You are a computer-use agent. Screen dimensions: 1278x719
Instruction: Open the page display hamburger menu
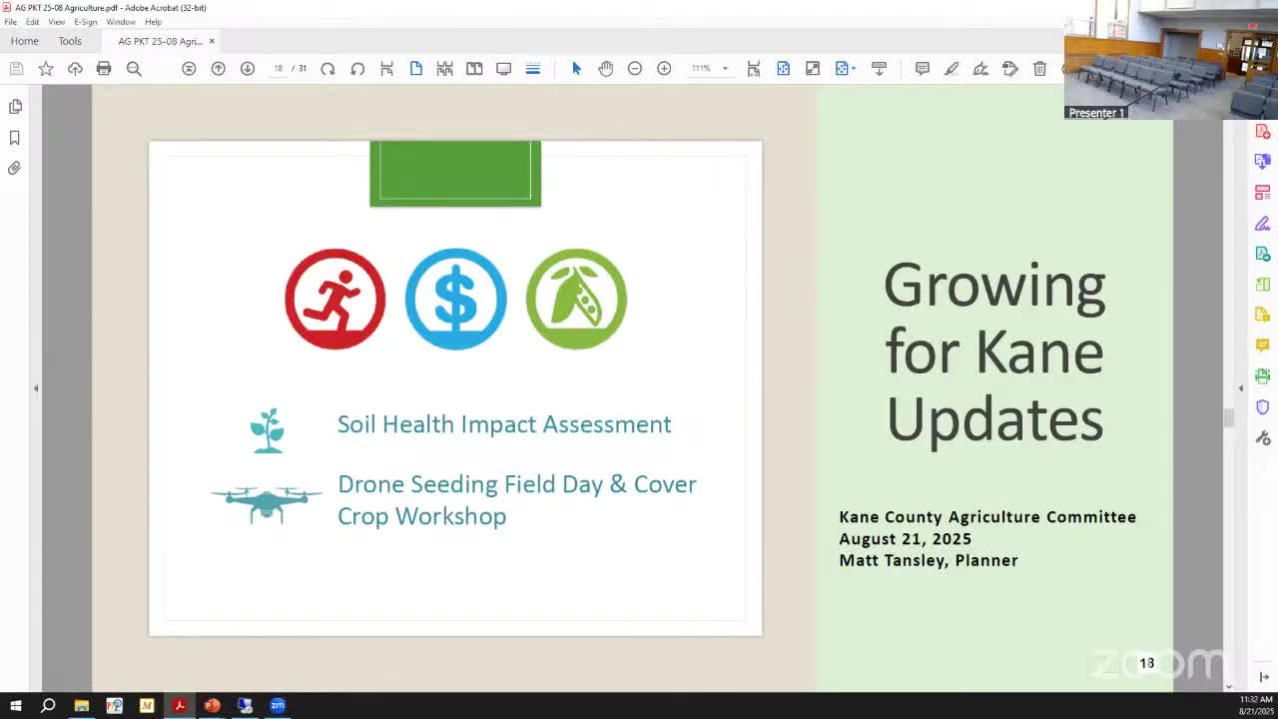(532, 68)
